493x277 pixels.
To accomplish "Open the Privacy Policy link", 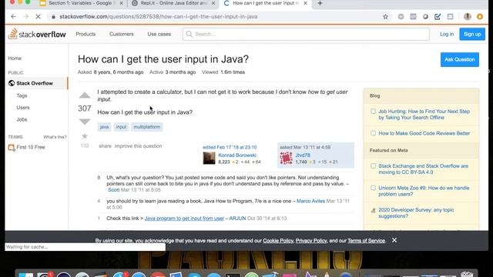I will 311,241.
